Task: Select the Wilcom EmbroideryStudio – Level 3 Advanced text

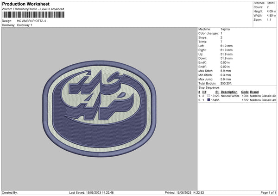Action: 33,9
